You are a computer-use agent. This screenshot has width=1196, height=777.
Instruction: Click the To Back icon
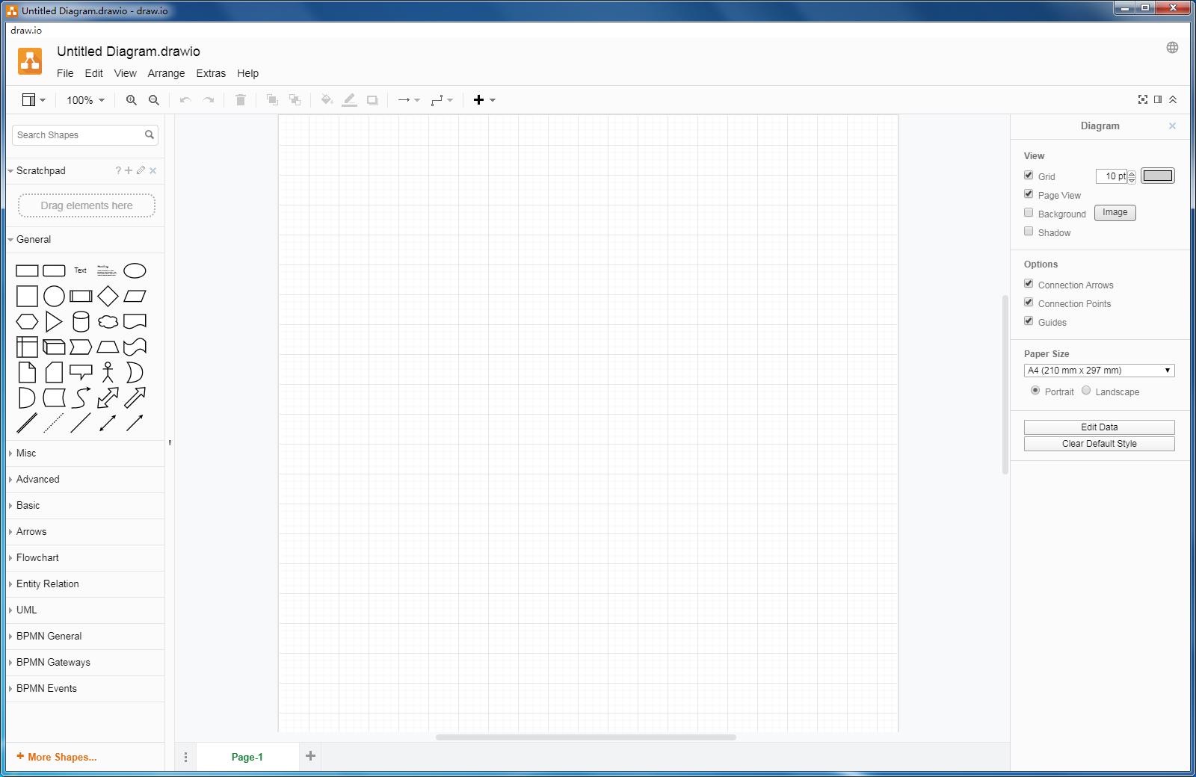pos(295,100)
